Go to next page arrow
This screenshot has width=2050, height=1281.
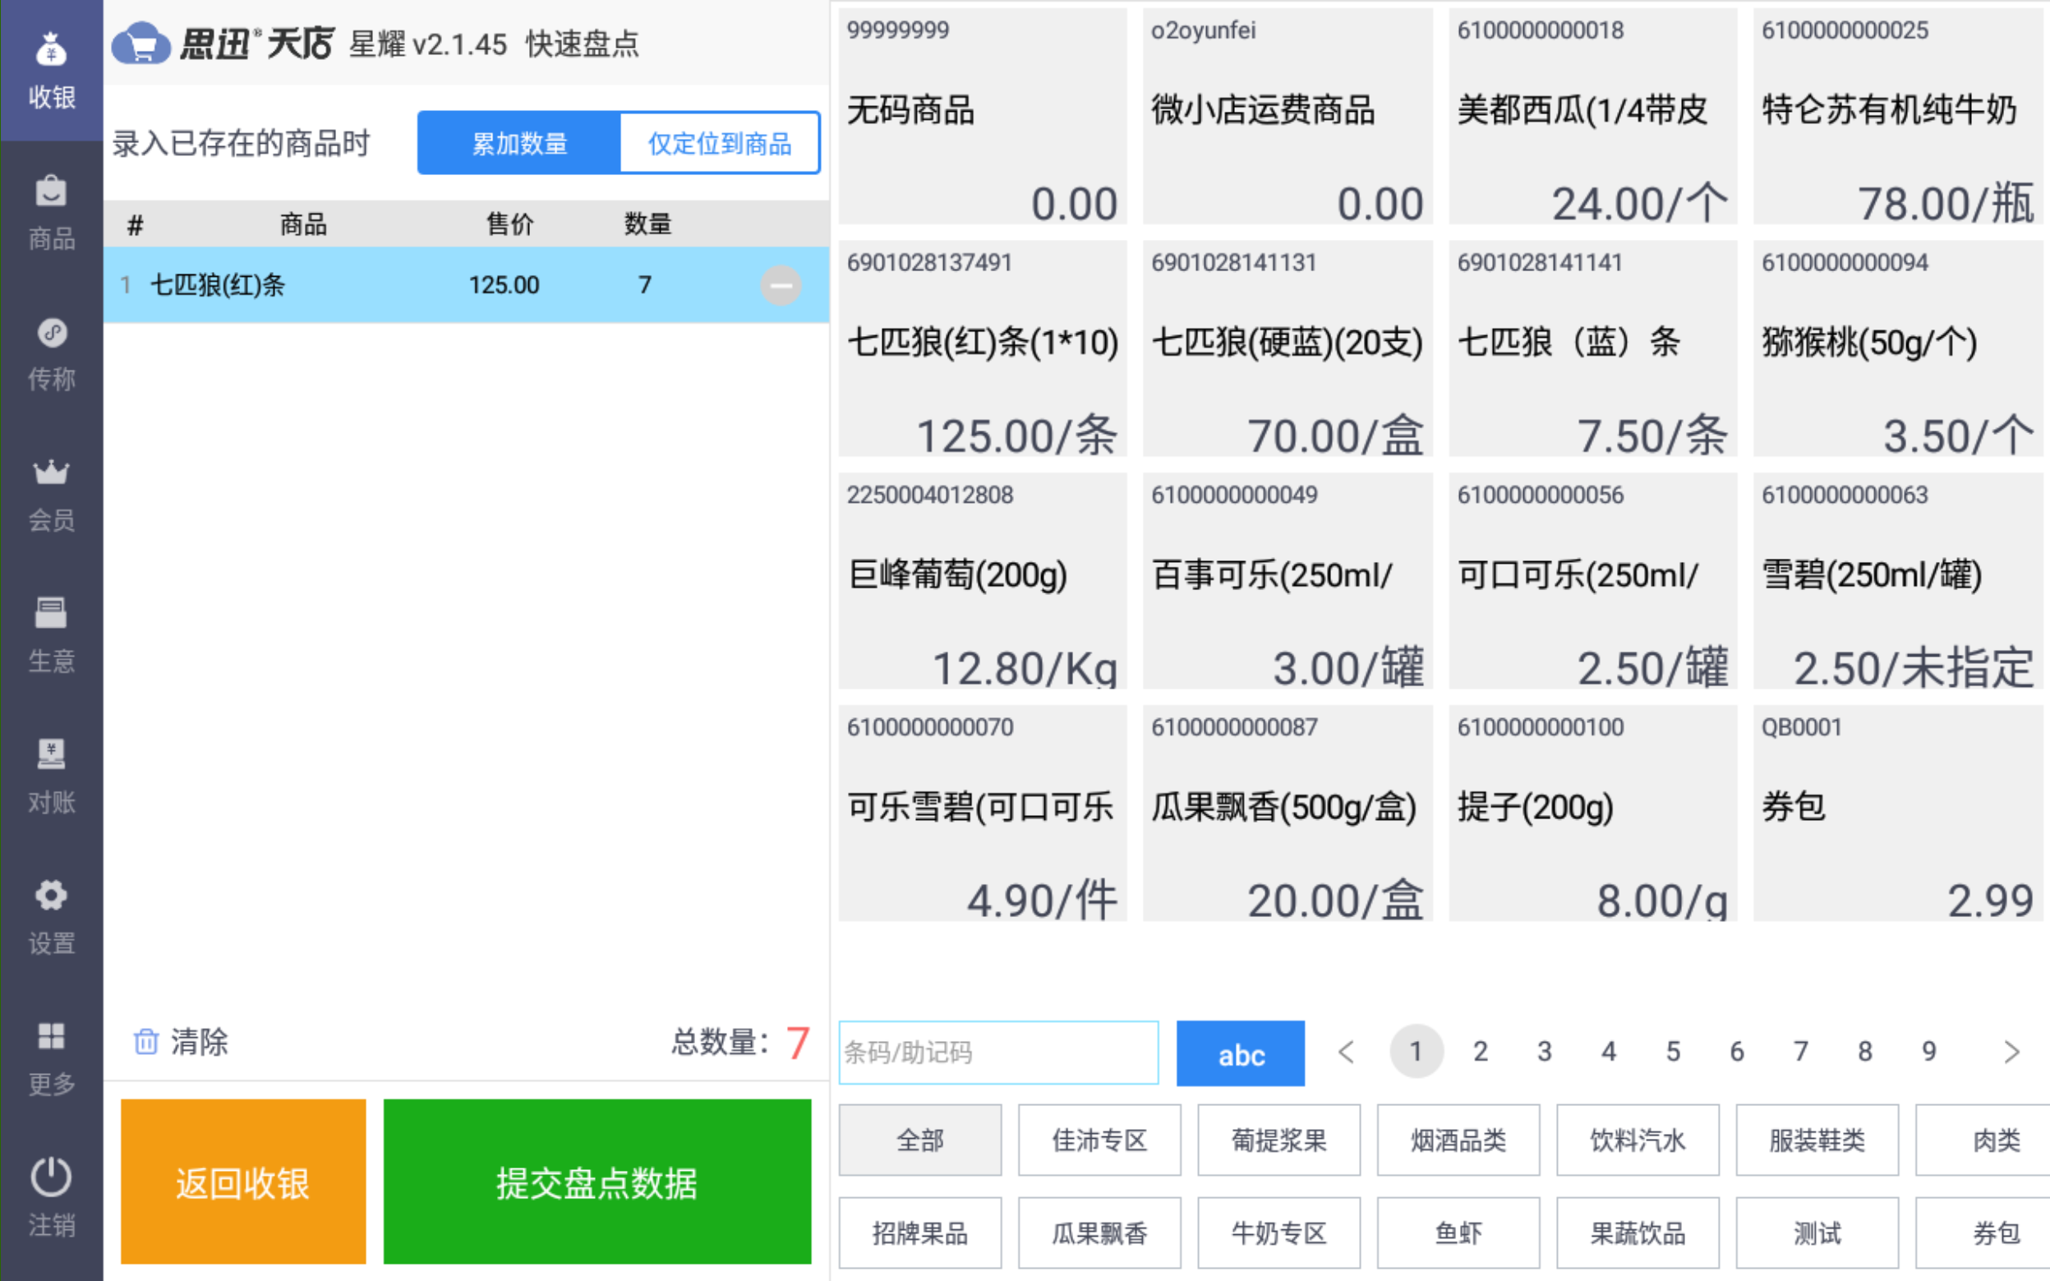pos(2012,1053)
